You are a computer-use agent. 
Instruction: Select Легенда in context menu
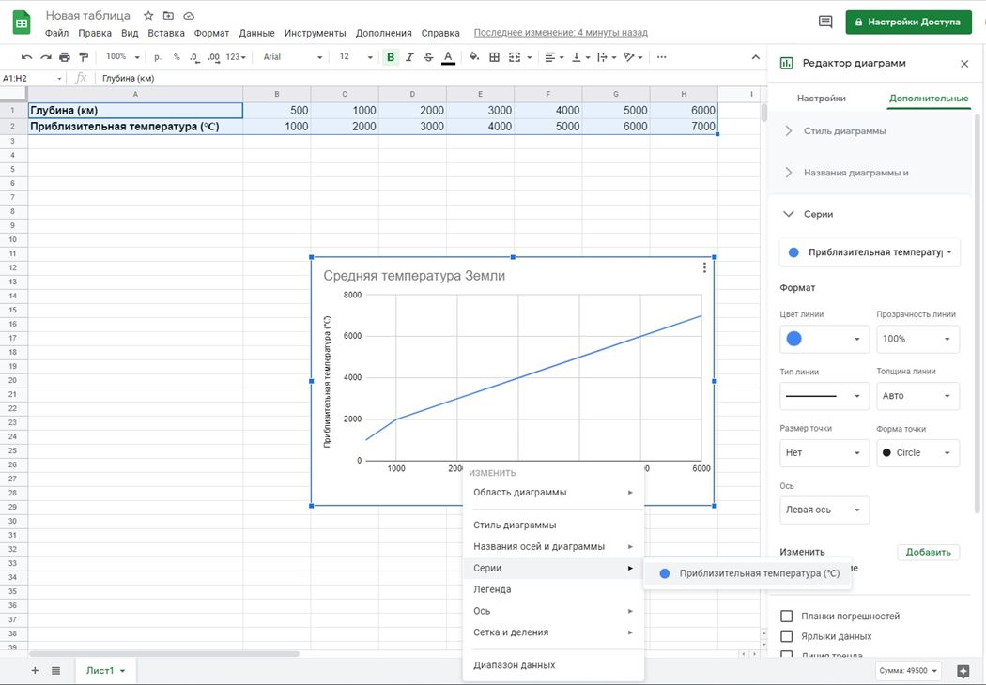(x=553, y=589)
